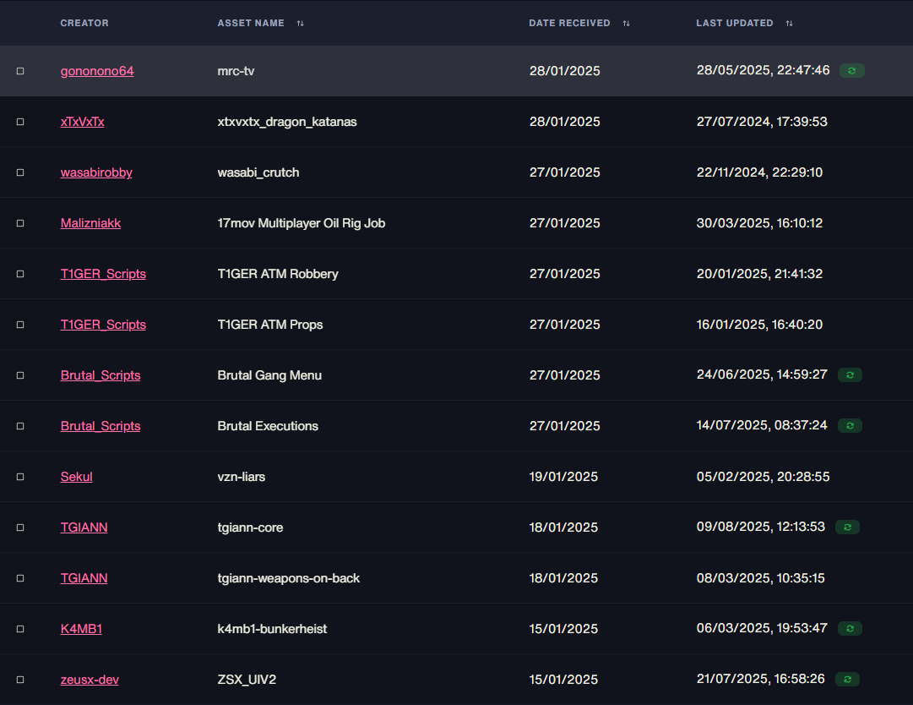Open creator link gononono64
The width and height of the screenshot is (913, 705).
pyautogui.click(x=97, y=71)
